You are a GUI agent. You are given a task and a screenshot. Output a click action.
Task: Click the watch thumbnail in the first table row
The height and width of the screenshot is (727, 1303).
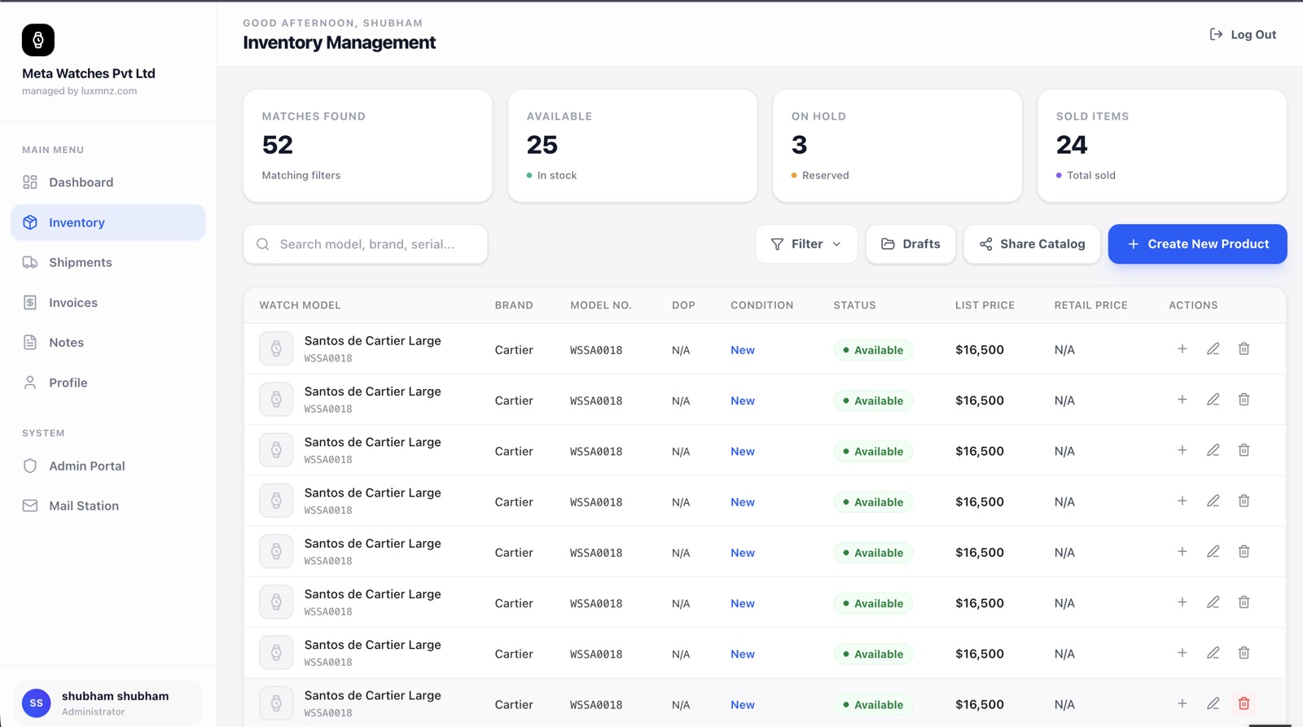point(276,349)
